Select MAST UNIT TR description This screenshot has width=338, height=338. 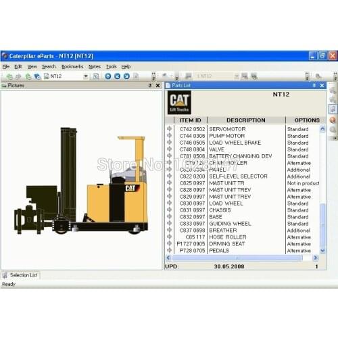coord(226,183)
